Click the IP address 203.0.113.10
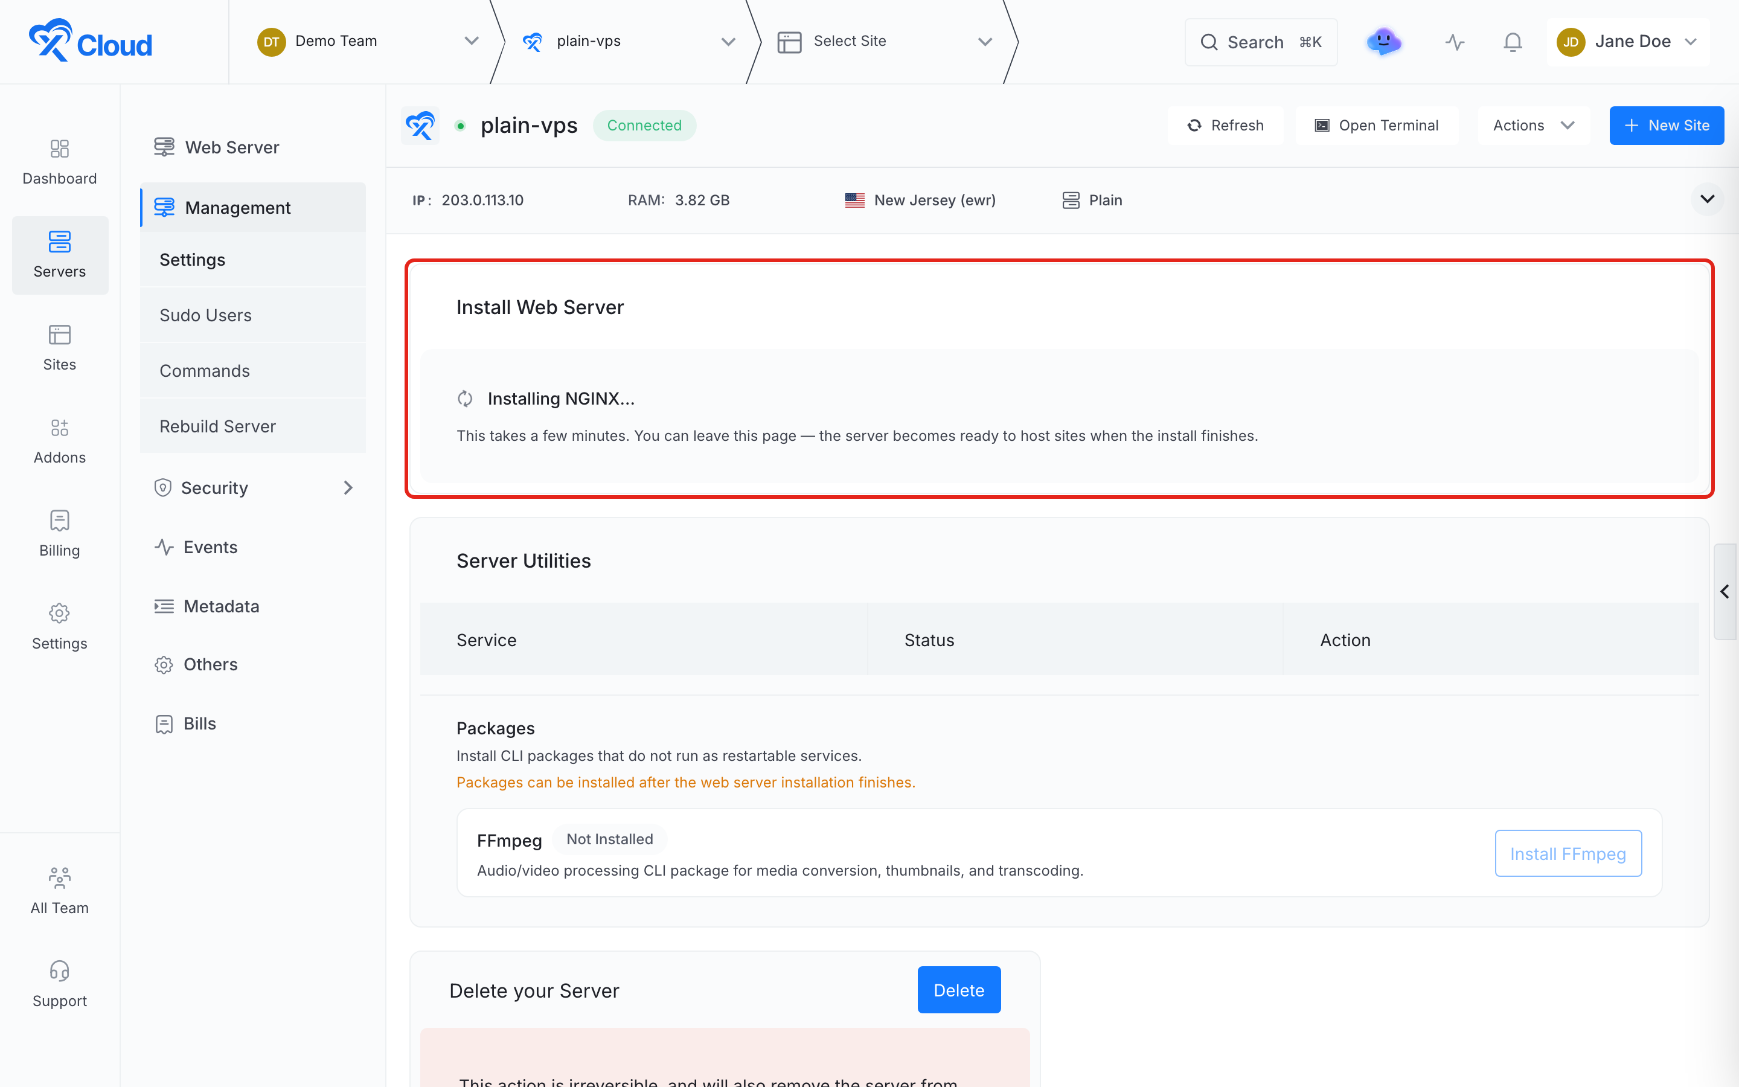The image size is (1739, 1087). 482,200
